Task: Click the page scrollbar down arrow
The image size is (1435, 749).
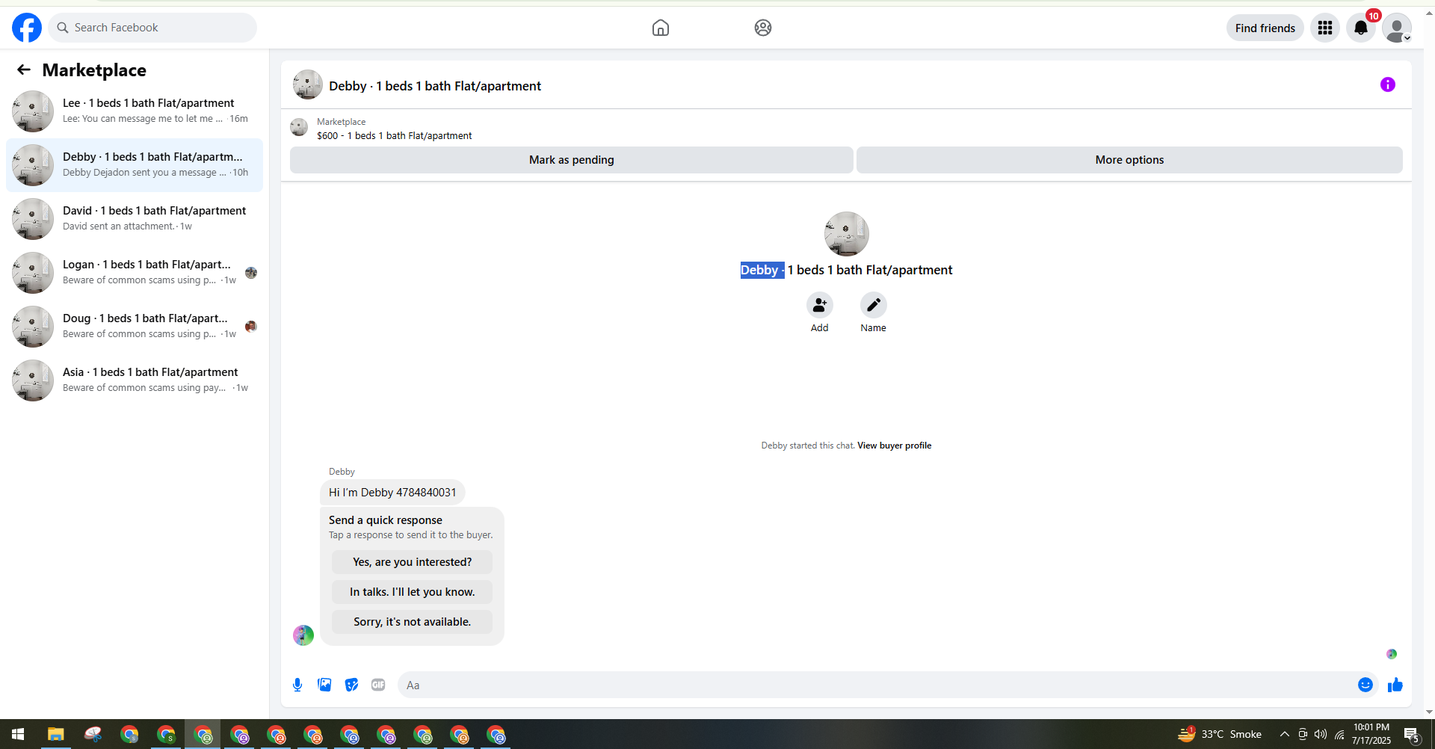Action: 1429,712
